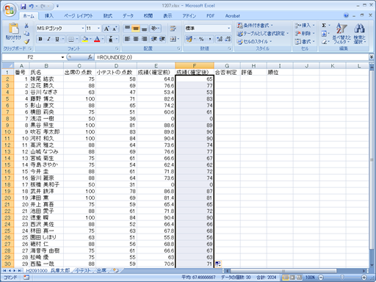Open the Name Box dropdown arrow

click(62, 57)
